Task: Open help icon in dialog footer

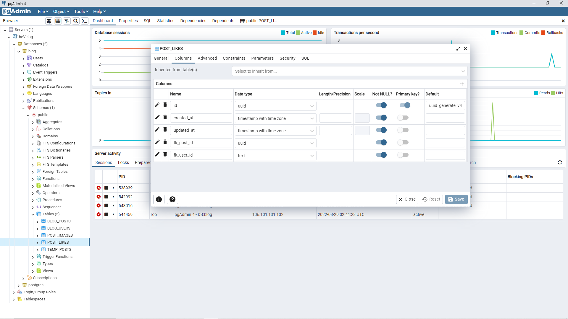Action: click(172, 199)
